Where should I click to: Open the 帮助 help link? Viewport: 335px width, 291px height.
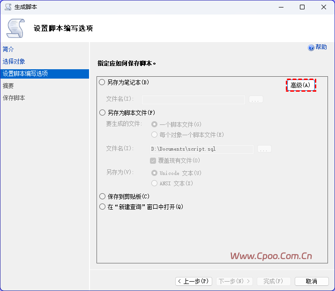tap(321, 47)
